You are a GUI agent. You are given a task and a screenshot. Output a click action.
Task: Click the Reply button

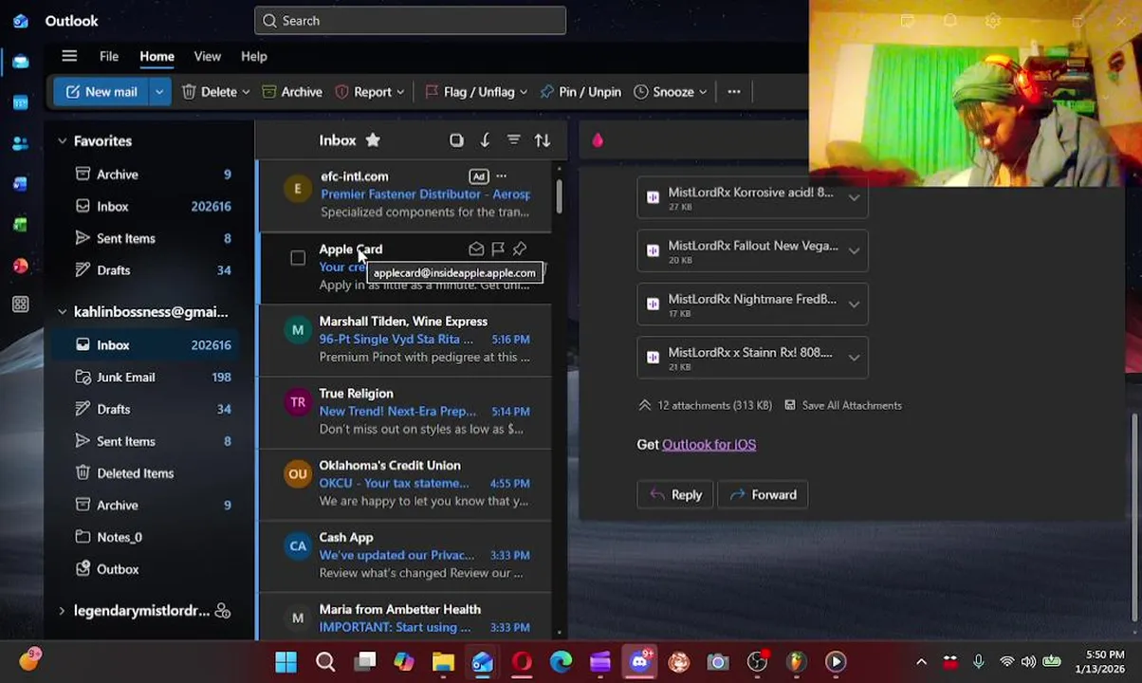(x=675, y=494)
